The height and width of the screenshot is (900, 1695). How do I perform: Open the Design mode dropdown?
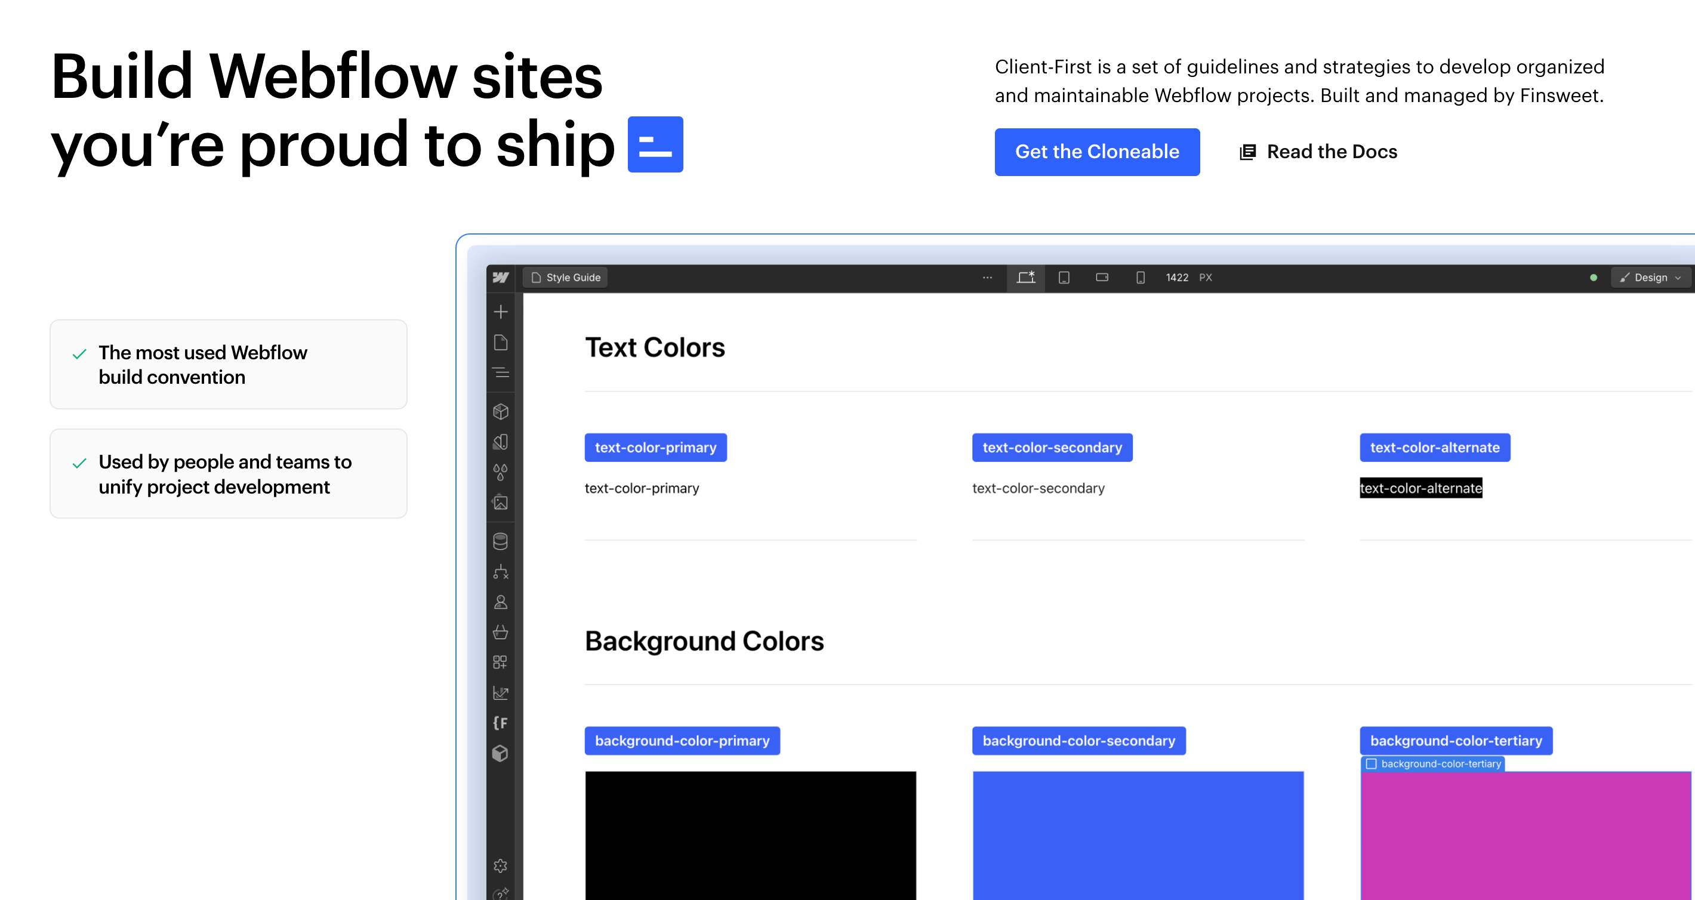(1650, 278)
